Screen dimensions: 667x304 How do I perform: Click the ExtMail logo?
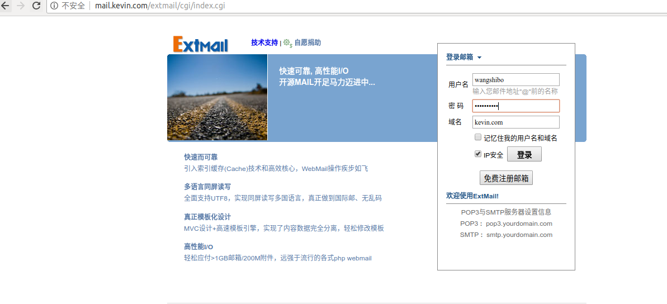pos(201,44)
